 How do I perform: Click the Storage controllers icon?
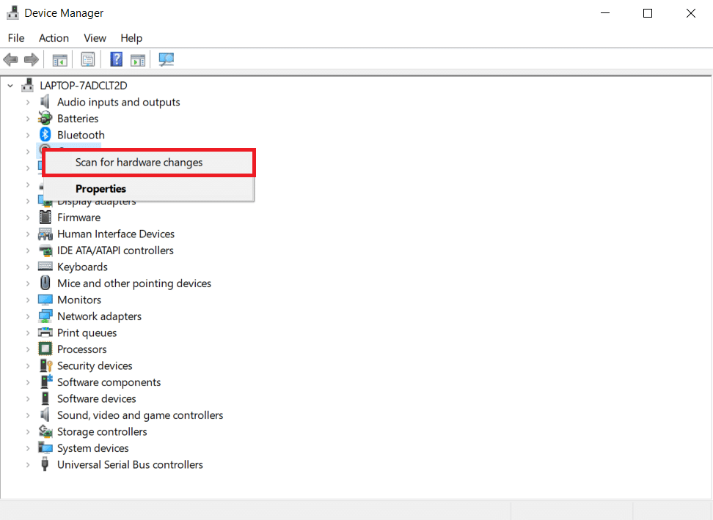45,431
